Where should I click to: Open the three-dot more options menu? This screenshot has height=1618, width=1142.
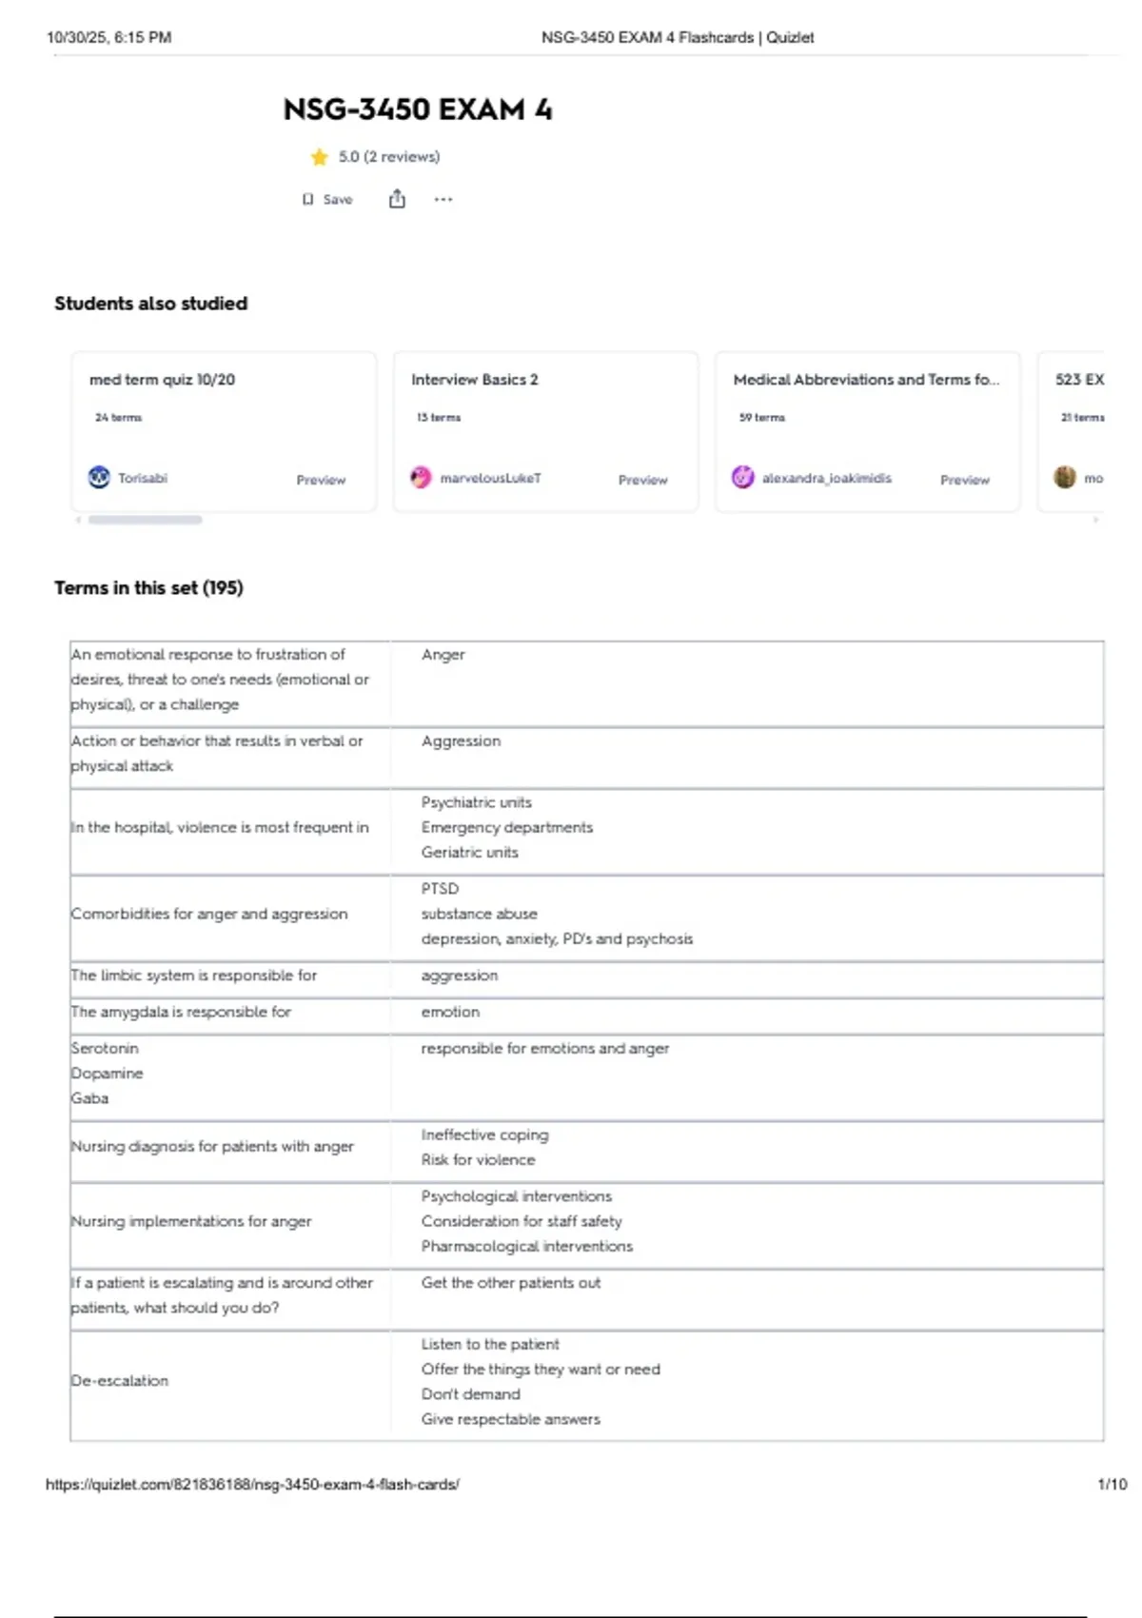(443, 199)
